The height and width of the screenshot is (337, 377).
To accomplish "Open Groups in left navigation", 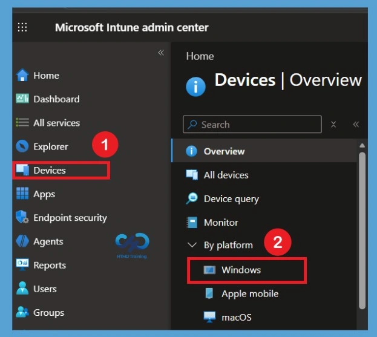I will point(49,312).
